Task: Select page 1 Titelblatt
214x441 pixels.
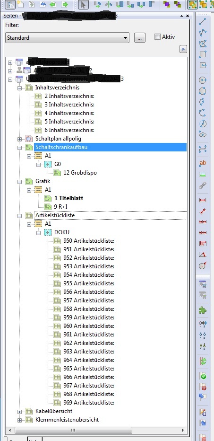Action: point(68,198)
